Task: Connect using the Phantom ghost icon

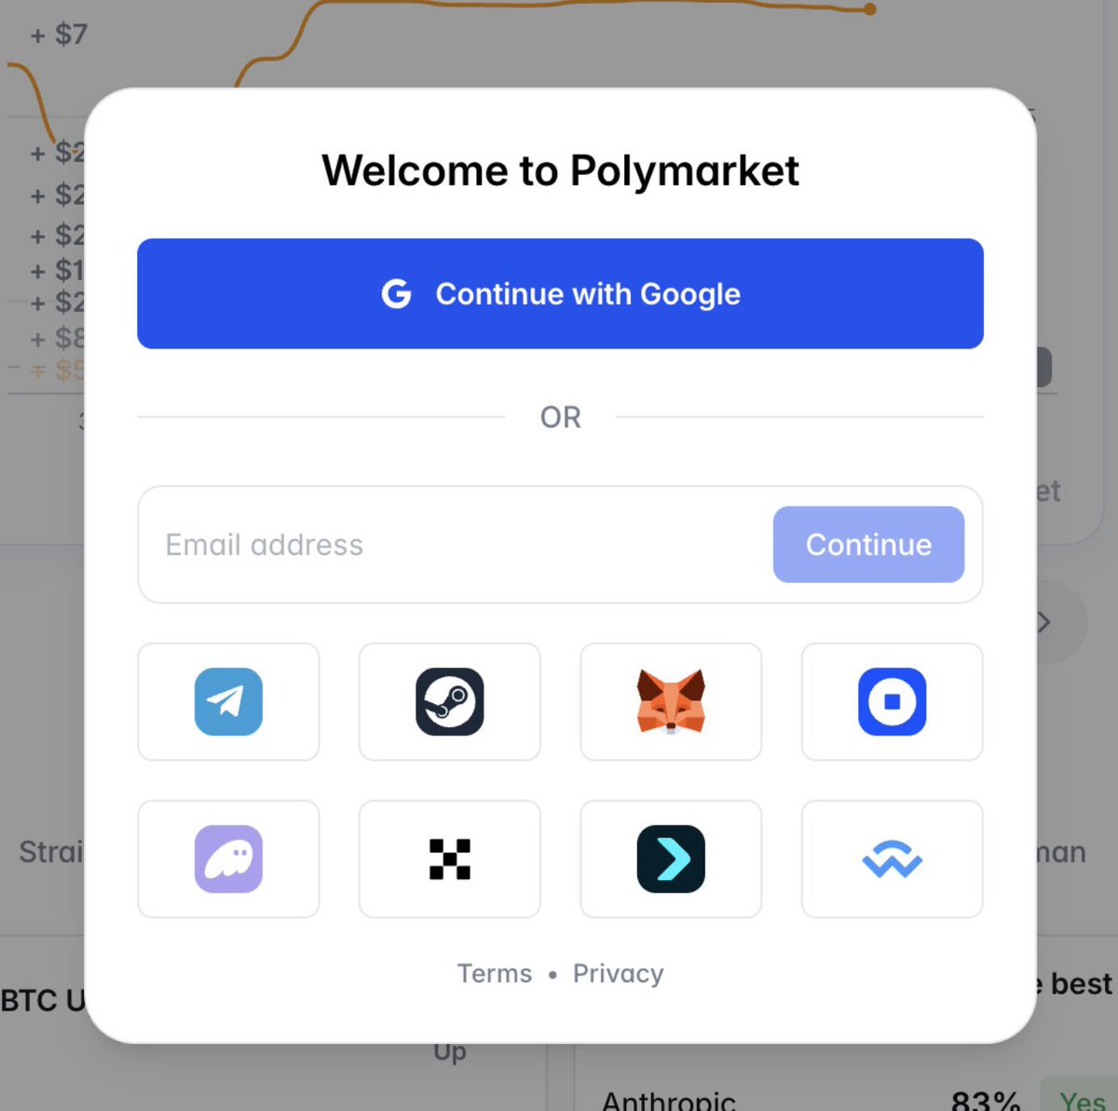Action: pos(228,859)
